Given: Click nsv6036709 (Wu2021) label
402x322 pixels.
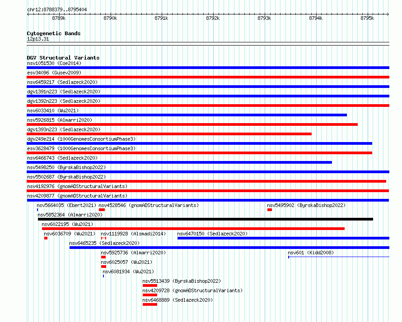Looking at the screenshot, I should [x=70, y=234].
